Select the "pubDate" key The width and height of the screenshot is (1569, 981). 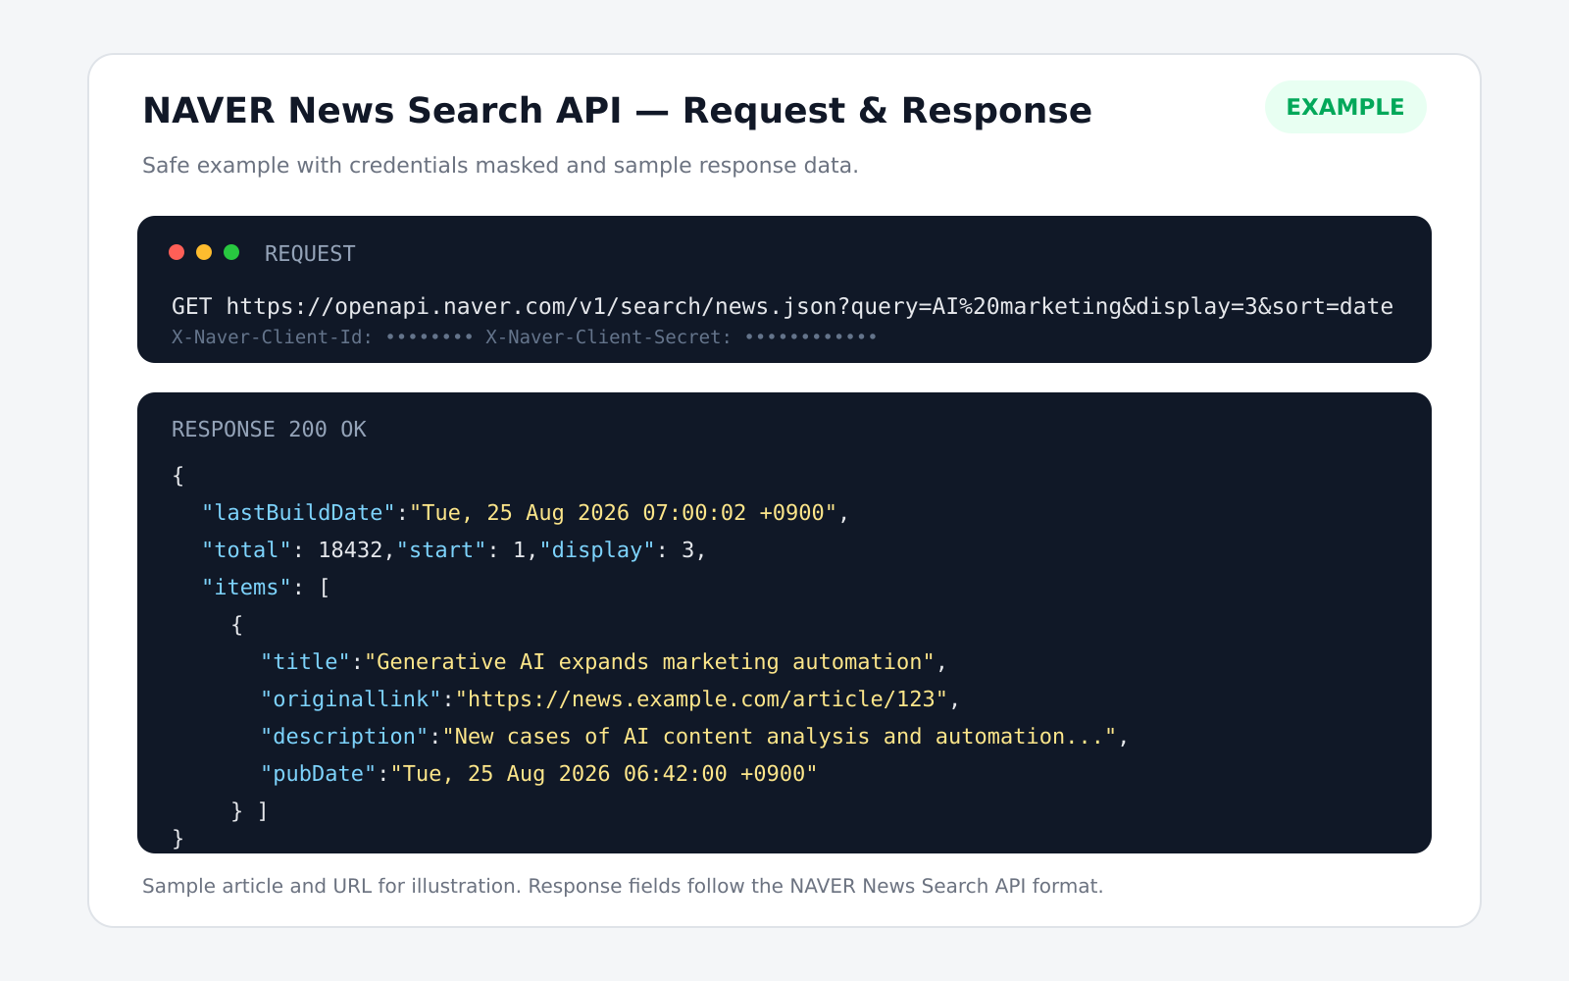click(x=319, y=773)
